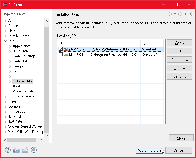The width and height of the screenshot is (196, 158).
Task: Click the Apply button
Action: pyautogui.click(x=181, y=138)
